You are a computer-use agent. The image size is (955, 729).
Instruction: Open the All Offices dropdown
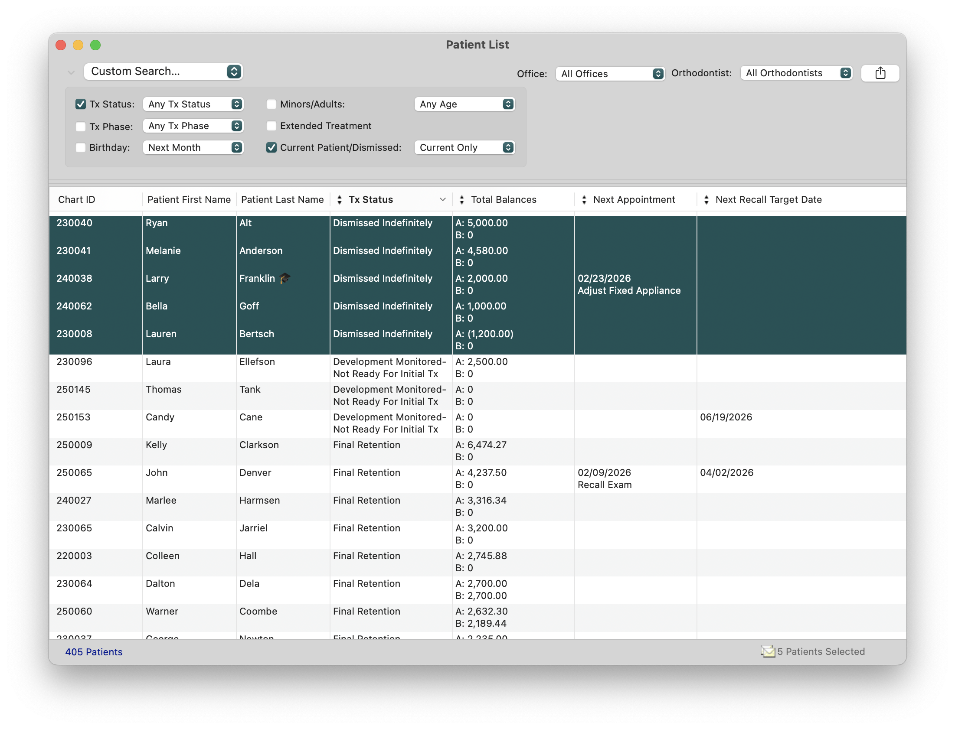[x=610, y=74]
